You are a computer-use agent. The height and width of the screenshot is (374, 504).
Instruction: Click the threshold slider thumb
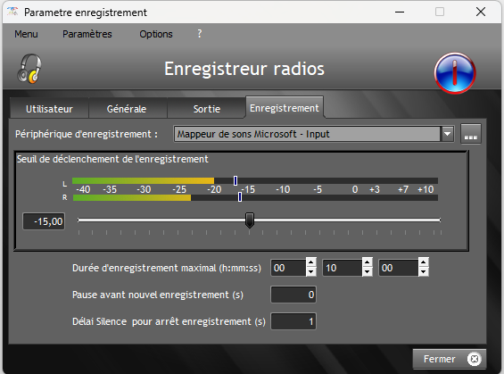[x=250, y=220]
